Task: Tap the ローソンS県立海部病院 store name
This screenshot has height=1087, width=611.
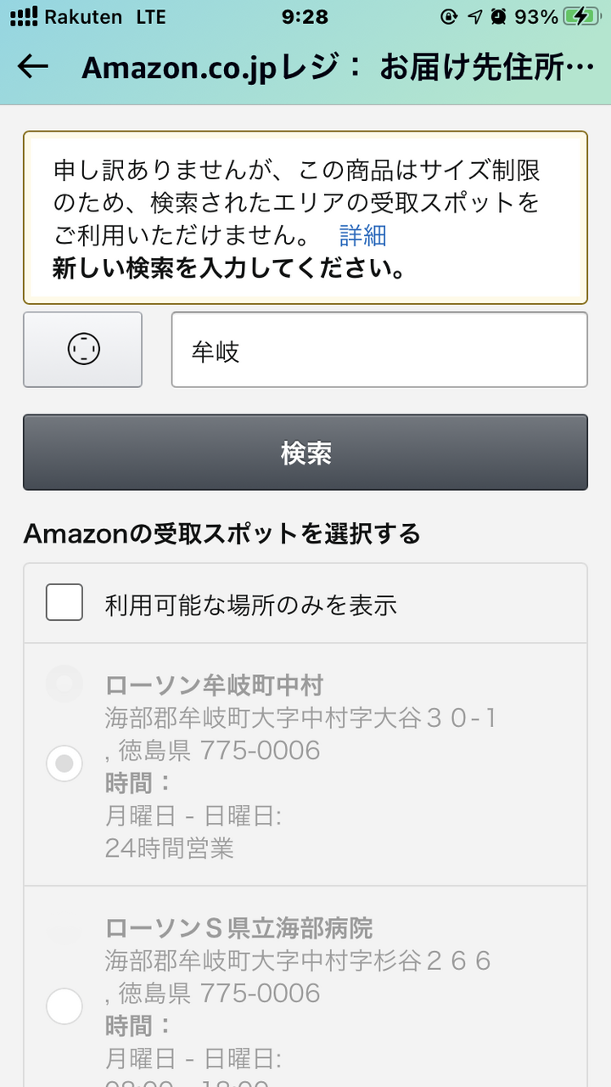Action: click(x=239, y=926)
